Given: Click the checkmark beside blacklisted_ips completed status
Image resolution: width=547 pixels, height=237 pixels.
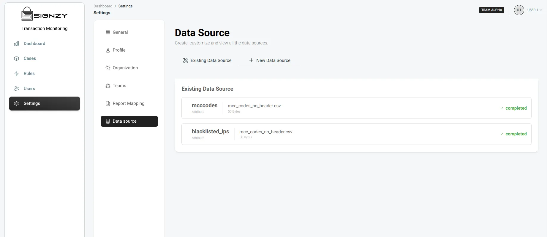Looking at the screenshot, I should (x=502, y=134).
